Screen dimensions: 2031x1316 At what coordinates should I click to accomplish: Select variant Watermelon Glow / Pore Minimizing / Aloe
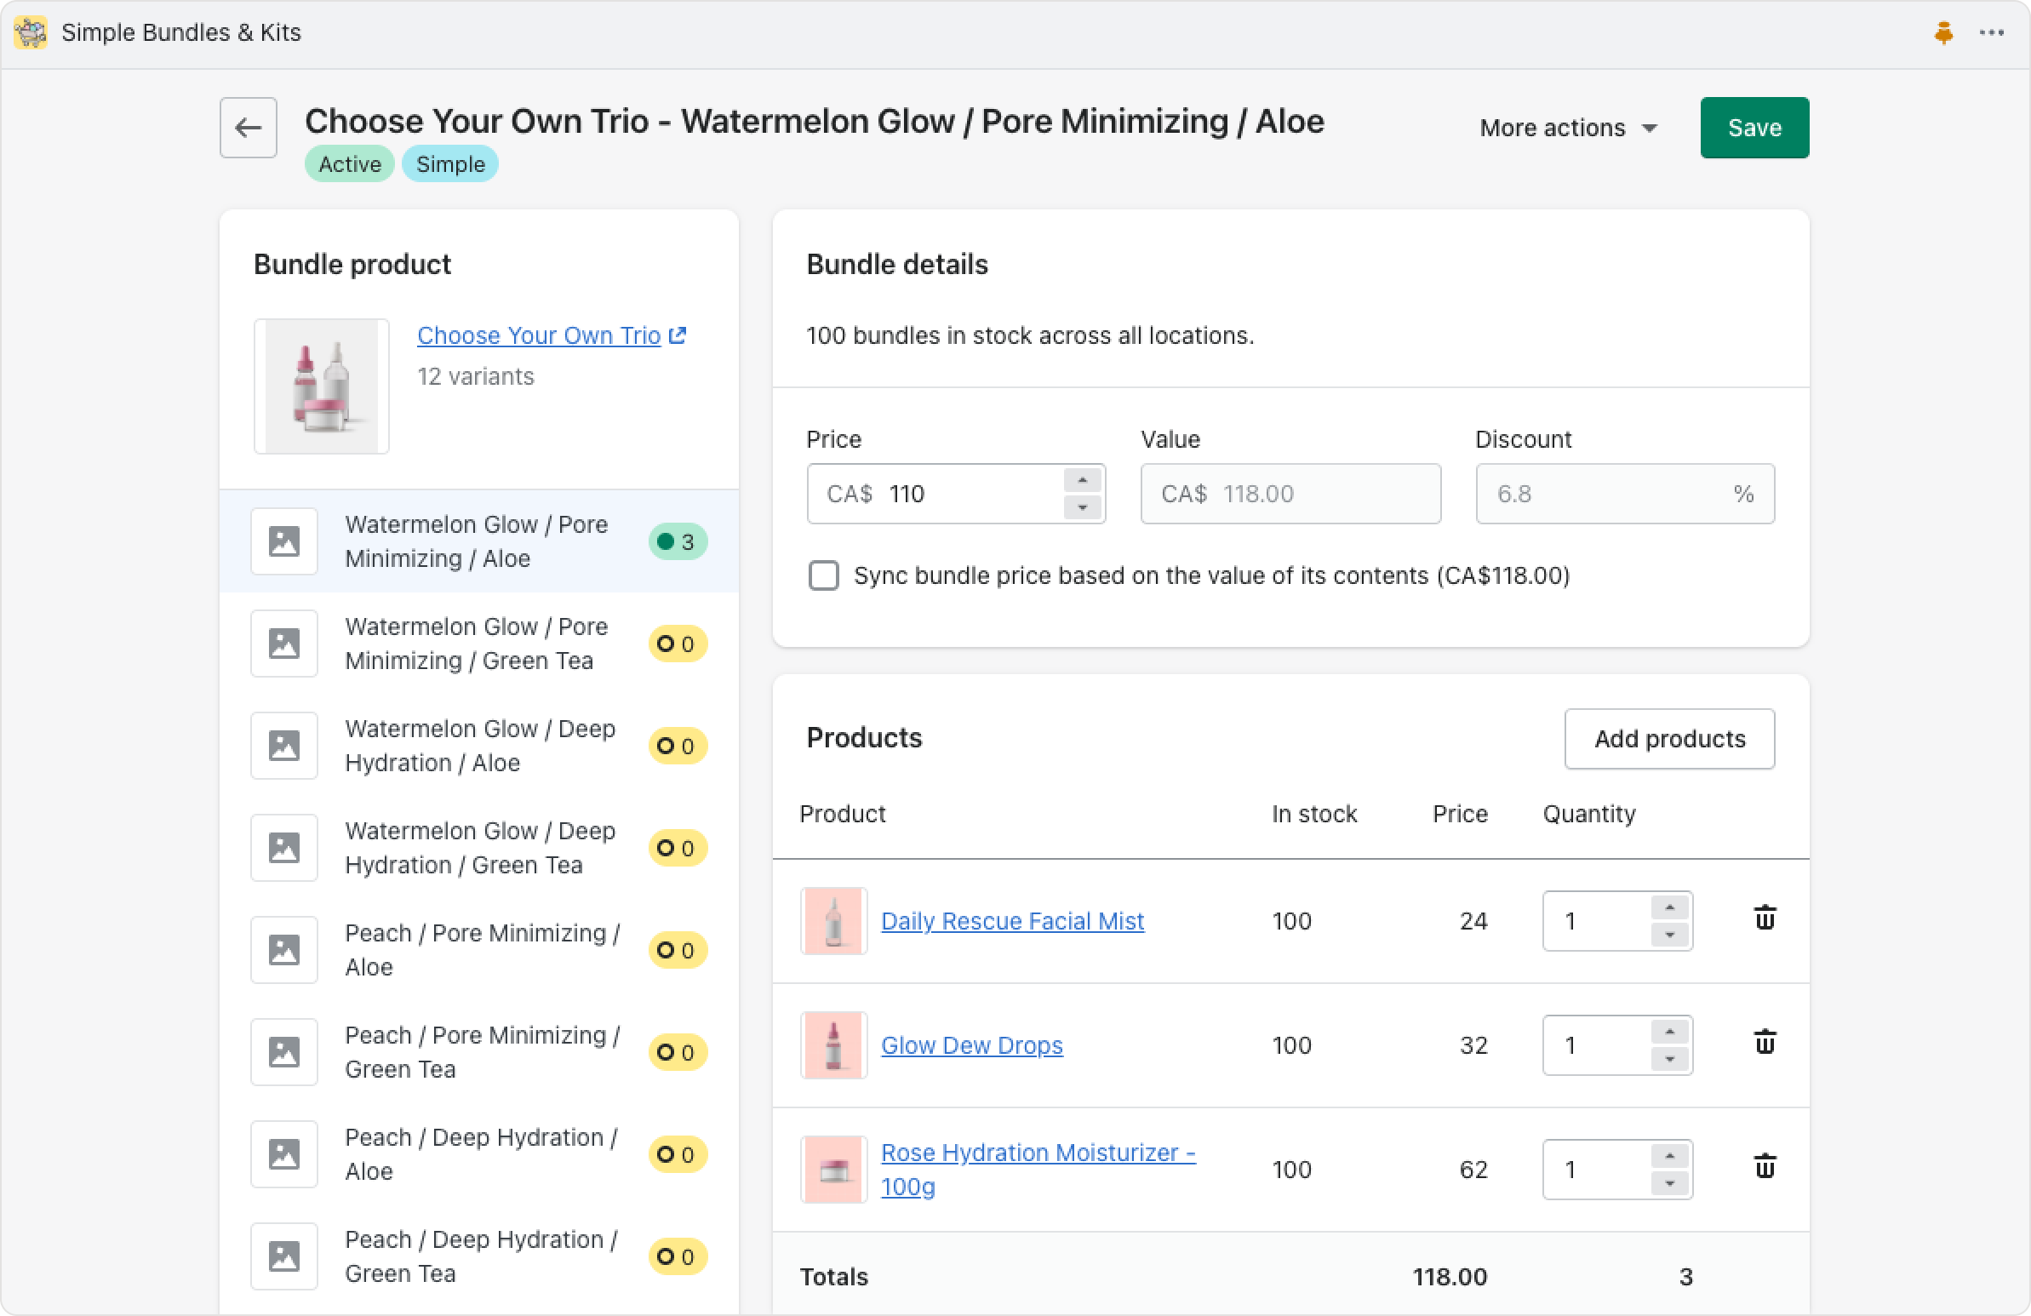478,541
